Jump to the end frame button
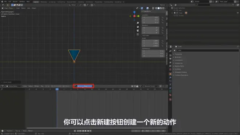Image resolution: width=240 pixels, height=135 pixels. tap(91, 131)
